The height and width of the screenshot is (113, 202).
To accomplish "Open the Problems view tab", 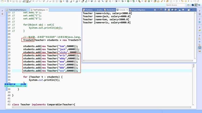I will point(88,10).
